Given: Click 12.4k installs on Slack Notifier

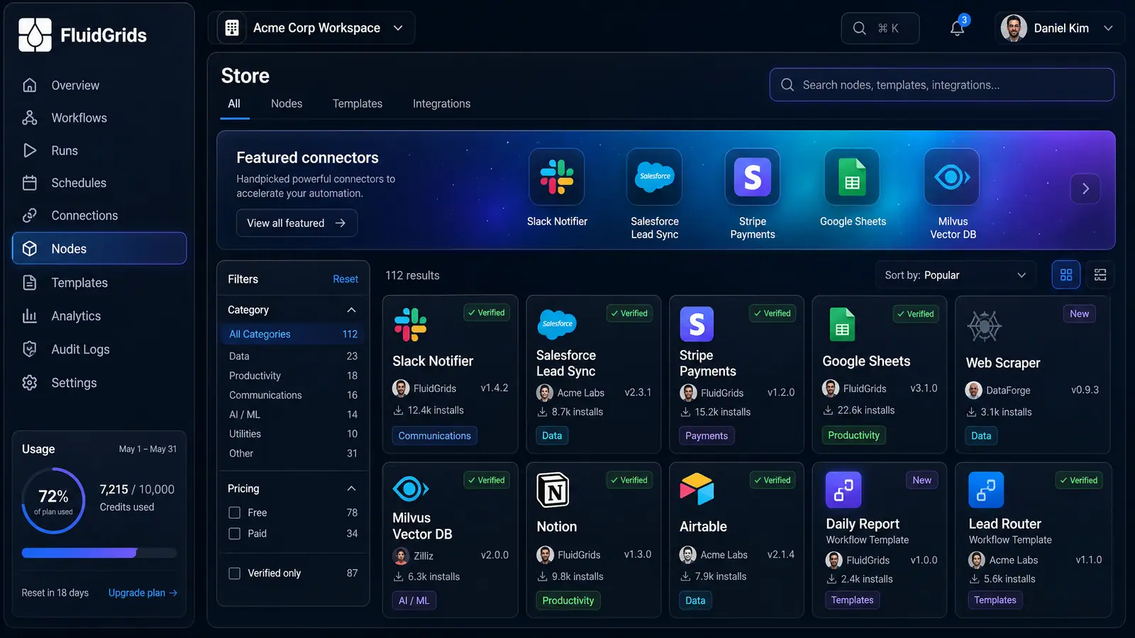Looking at the screenshot, I should coord(428,410).
